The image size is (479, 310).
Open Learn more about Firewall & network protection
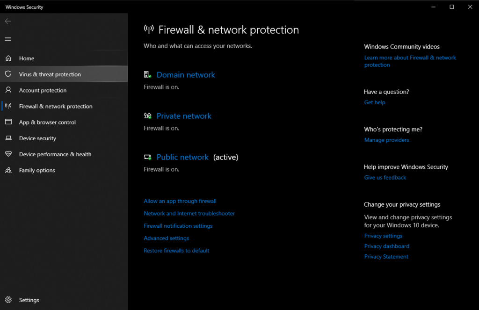point(410,61)
